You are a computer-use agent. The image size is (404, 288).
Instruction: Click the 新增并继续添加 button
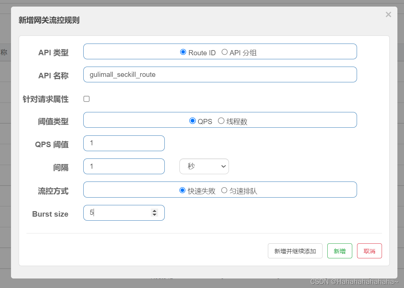pos(295,251)
